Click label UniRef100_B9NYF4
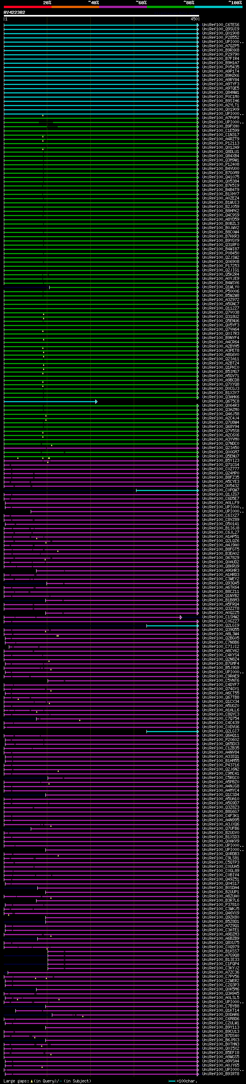This screenshot has height=1084, width=246. [221, 338]
